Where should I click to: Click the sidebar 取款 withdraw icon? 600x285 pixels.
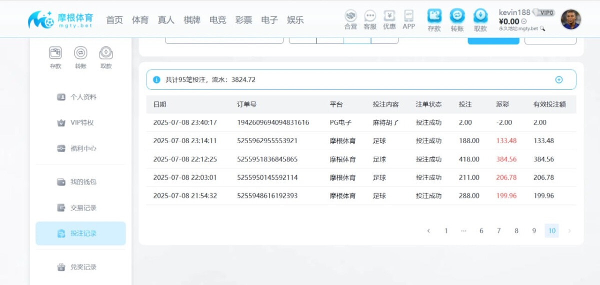pyautogui.click(x=106, y=53)
